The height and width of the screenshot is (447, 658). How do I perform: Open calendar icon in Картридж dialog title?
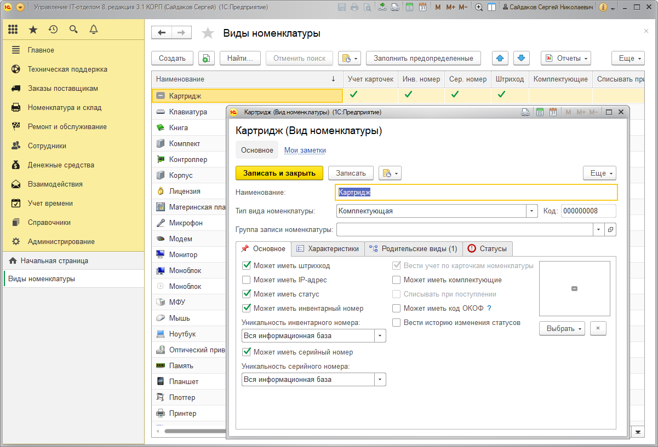pyautogui.click(x=553, y=112)
